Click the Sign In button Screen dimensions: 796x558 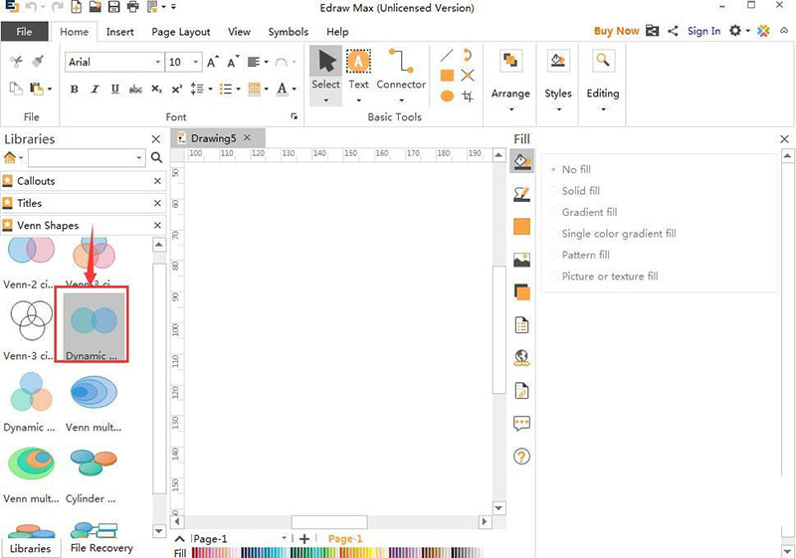point(703,31)
